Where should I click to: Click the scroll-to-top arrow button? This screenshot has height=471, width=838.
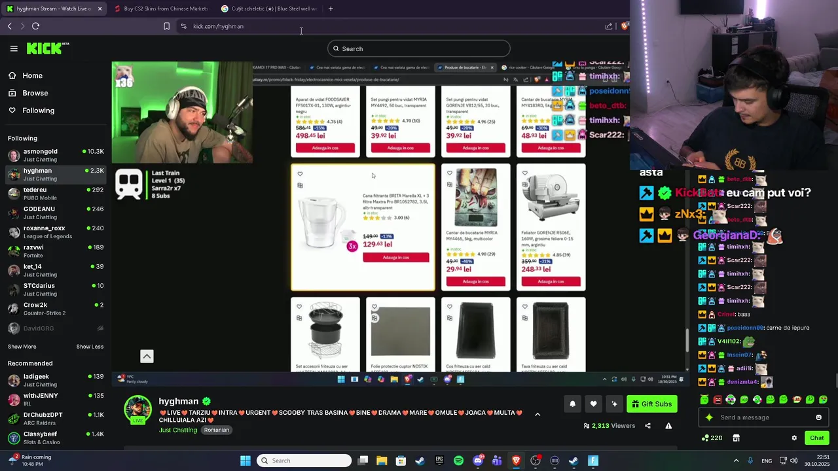(x=147, y=356)
